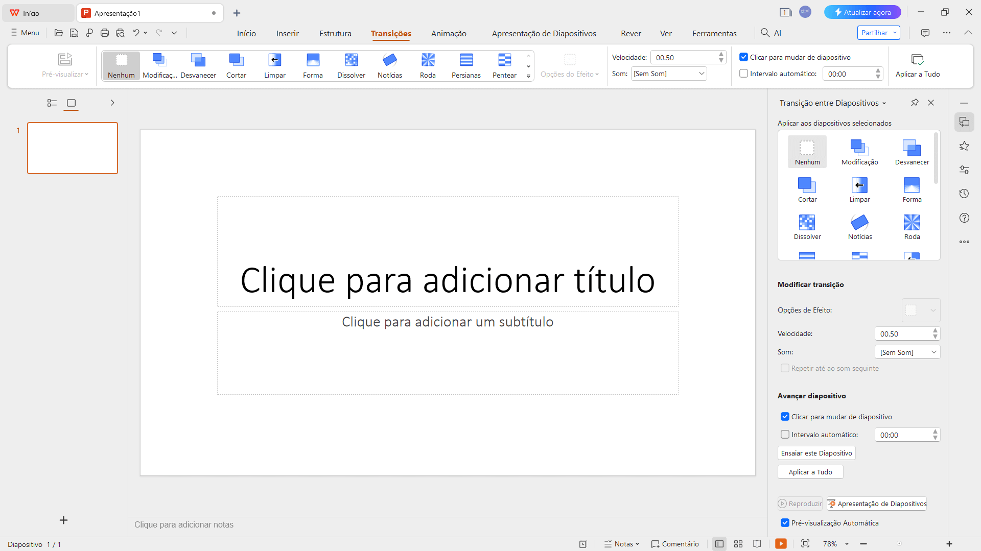Viewport: 981px width, 551px height.
Task: Pin the Transição entre Diapositivos panel
Action: point(915,103)
